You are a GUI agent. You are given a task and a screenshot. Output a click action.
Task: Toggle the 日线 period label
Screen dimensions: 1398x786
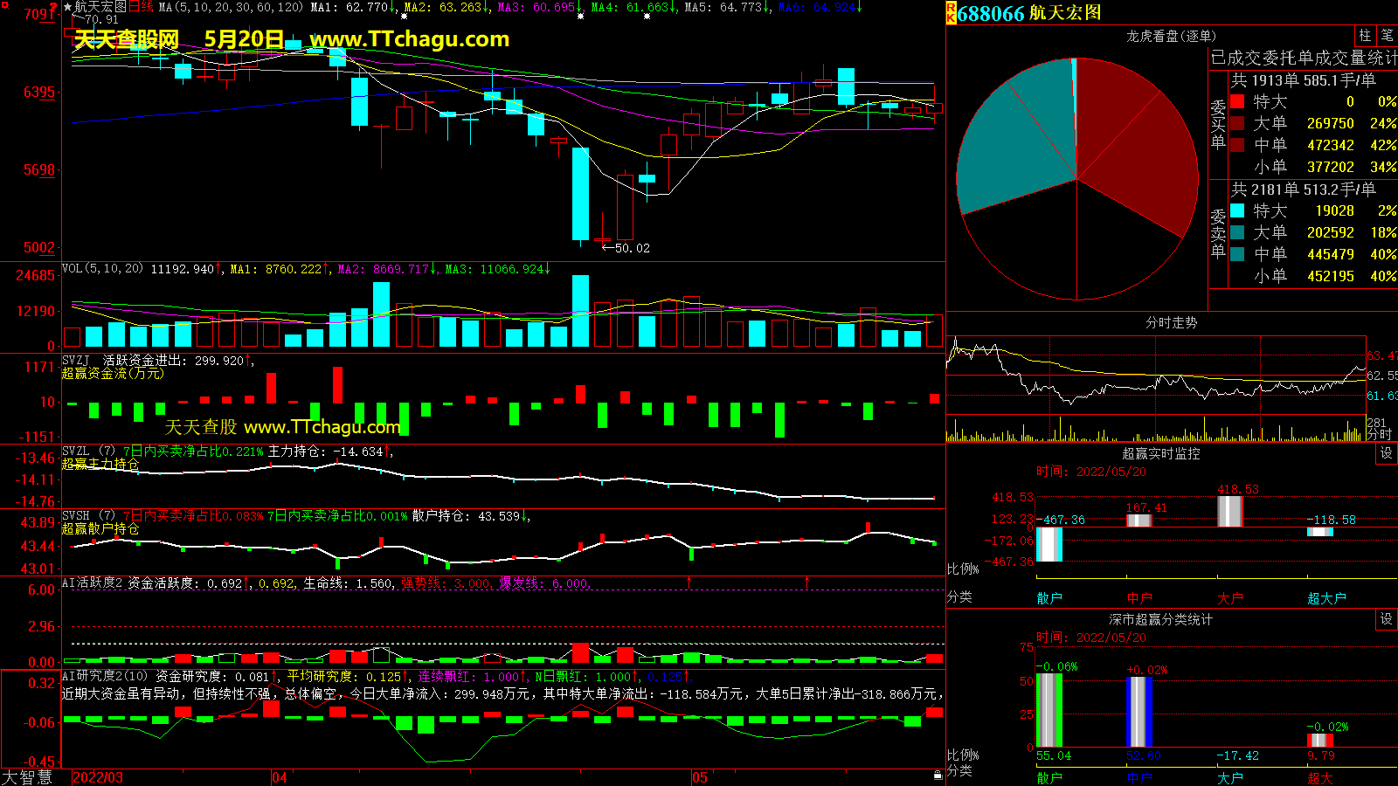pos(141,7)
